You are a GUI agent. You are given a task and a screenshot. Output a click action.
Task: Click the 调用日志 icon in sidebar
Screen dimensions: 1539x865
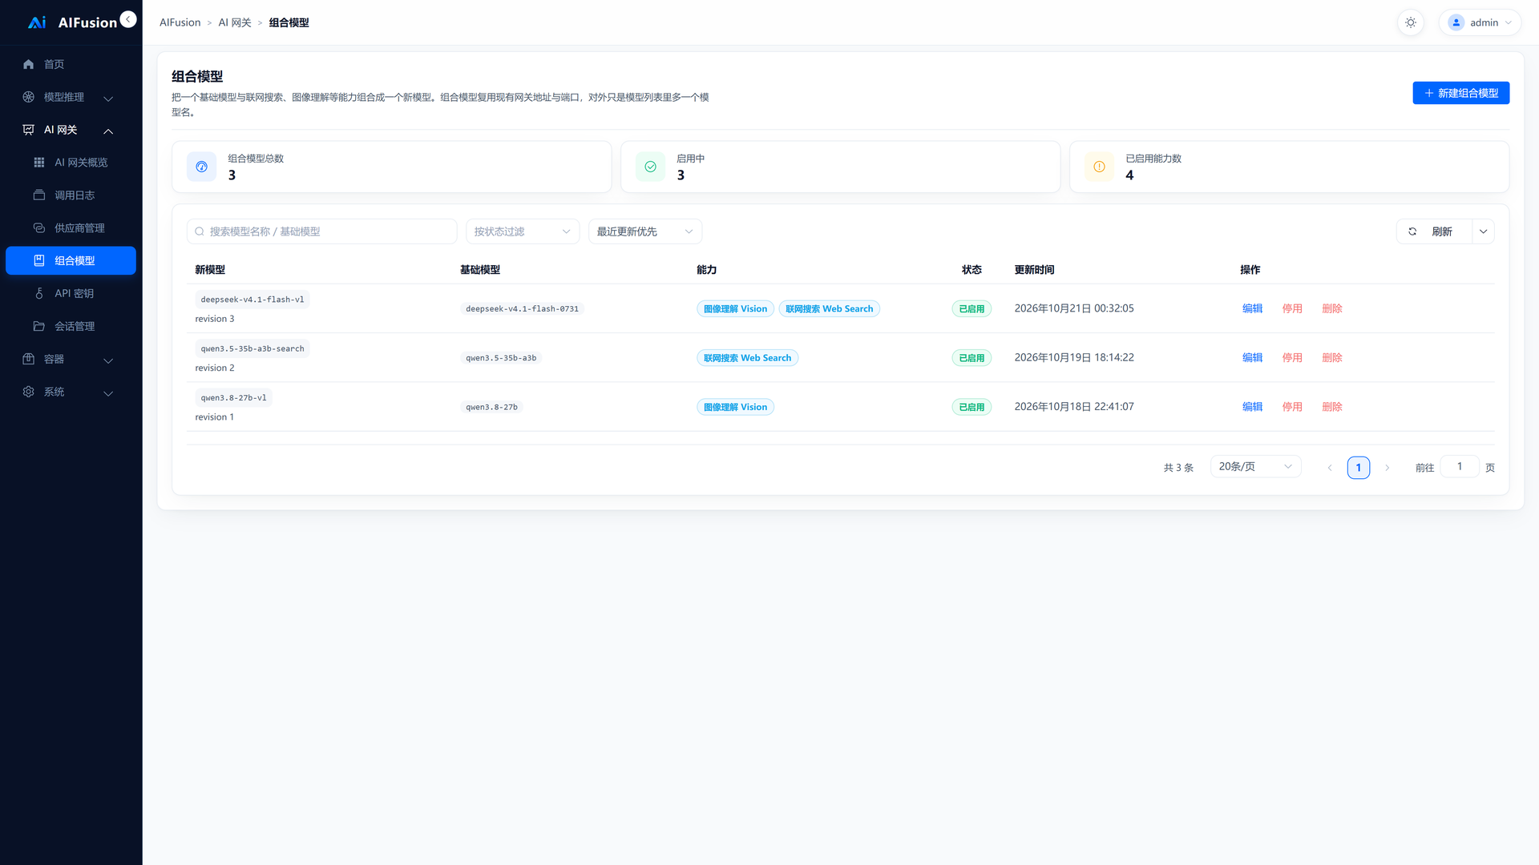pyautogui.click(x=39, y=195)
